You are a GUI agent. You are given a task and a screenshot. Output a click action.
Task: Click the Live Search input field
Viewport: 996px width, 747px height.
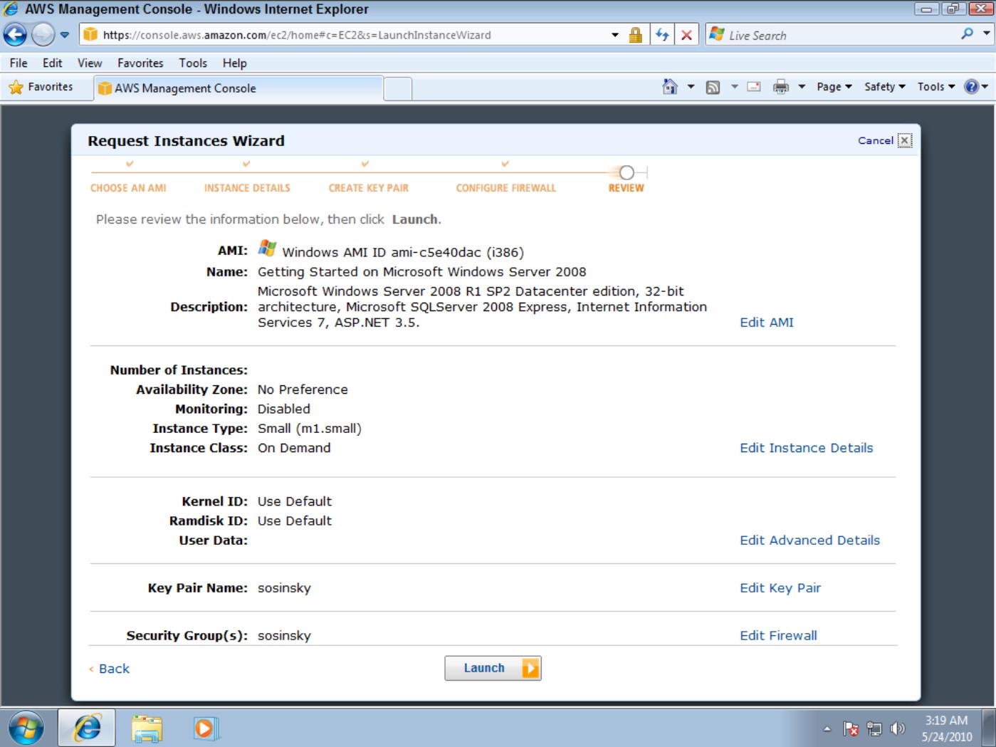840,35
